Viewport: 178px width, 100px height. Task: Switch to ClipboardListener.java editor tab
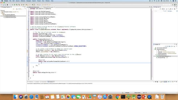click(34, 7)
